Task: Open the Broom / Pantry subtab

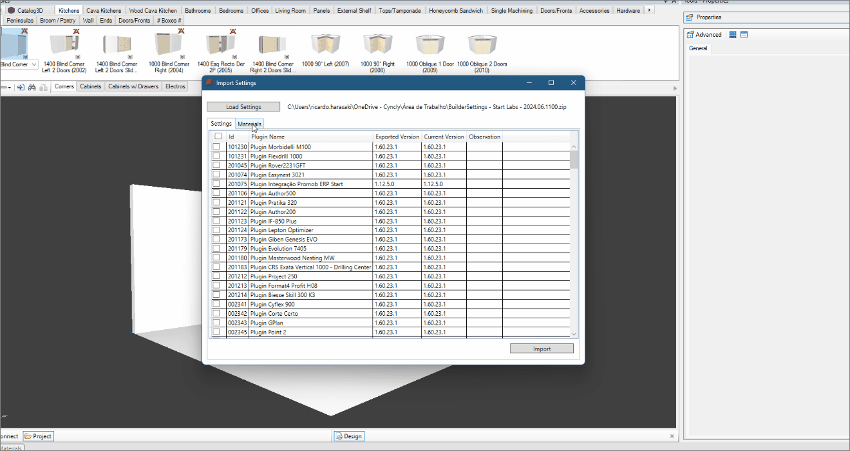Action: (x=58, y=21)
